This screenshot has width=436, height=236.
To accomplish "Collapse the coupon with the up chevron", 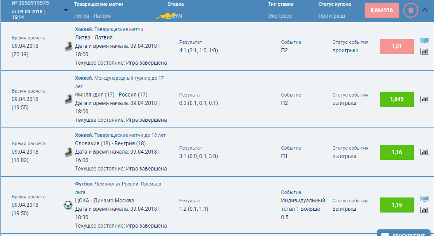I will click(x=425, y=10).
